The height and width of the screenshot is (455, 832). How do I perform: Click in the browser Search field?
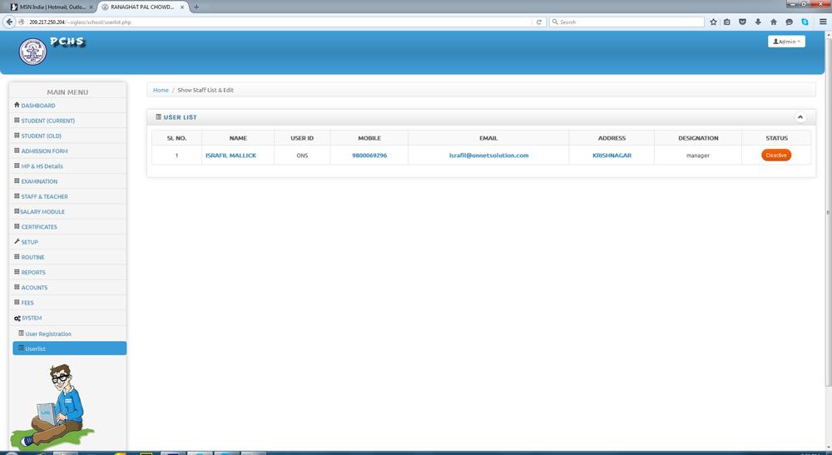tap(626, 22)
